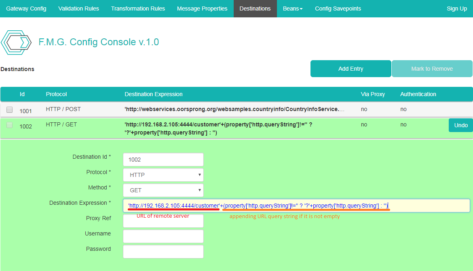Focus the Password input field
Screen dimensions: 473x271
[x=163, y=252]
